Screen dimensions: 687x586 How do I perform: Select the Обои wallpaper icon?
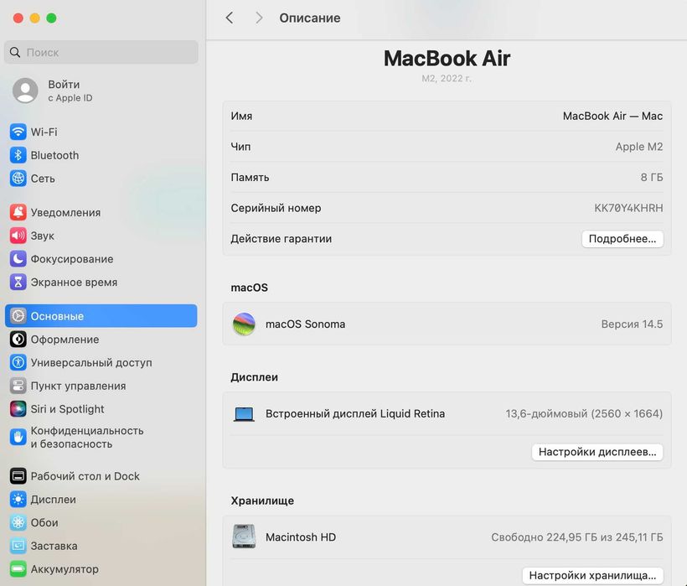[x=18, y=522]
